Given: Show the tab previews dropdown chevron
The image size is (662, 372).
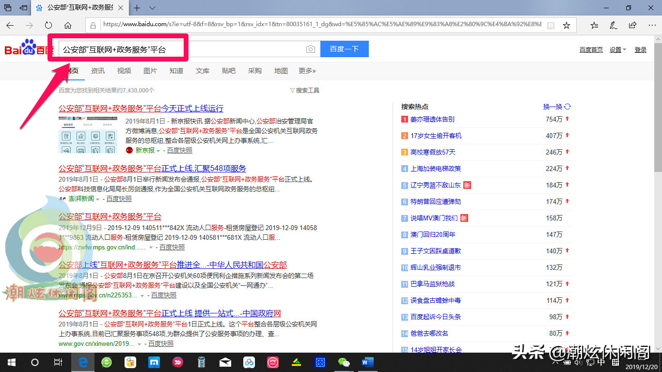Looking at the screenshot, I should point(152,8).
